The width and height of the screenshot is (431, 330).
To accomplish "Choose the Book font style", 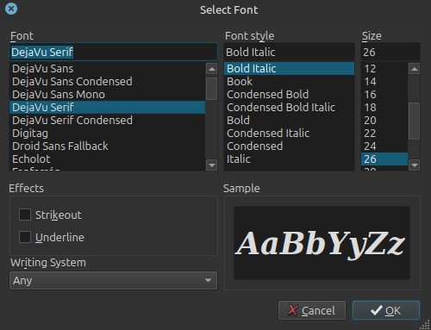I will coord(289,82).
